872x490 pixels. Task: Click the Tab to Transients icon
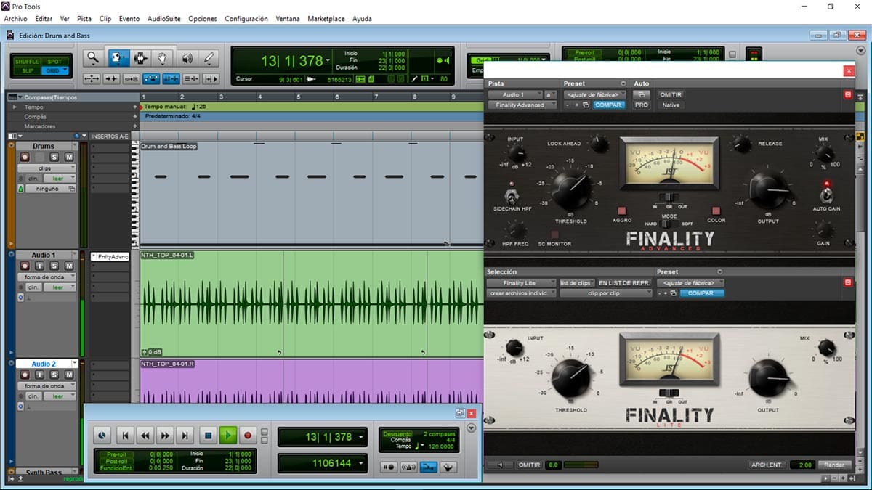(x=111, y=78)
